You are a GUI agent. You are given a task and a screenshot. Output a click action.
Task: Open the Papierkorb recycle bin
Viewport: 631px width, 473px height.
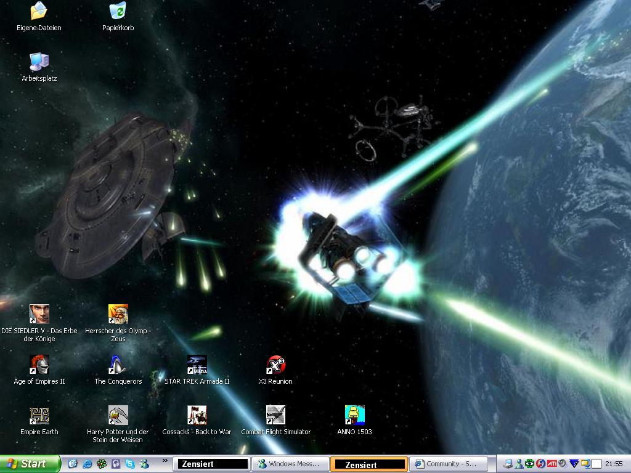coord(118,11)
